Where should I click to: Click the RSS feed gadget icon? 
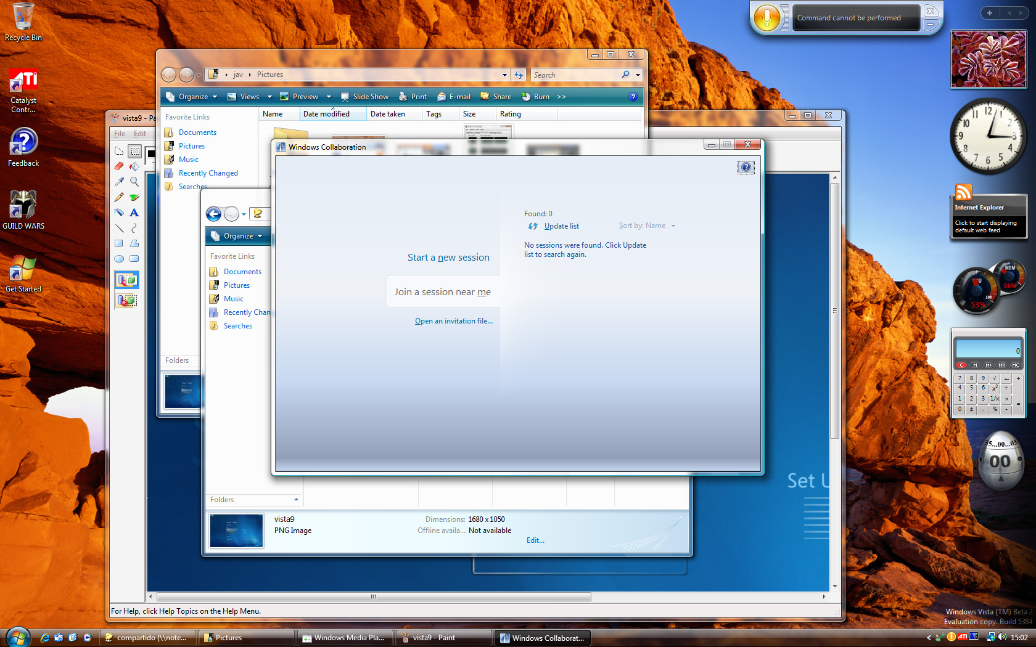tap(963, 192)
